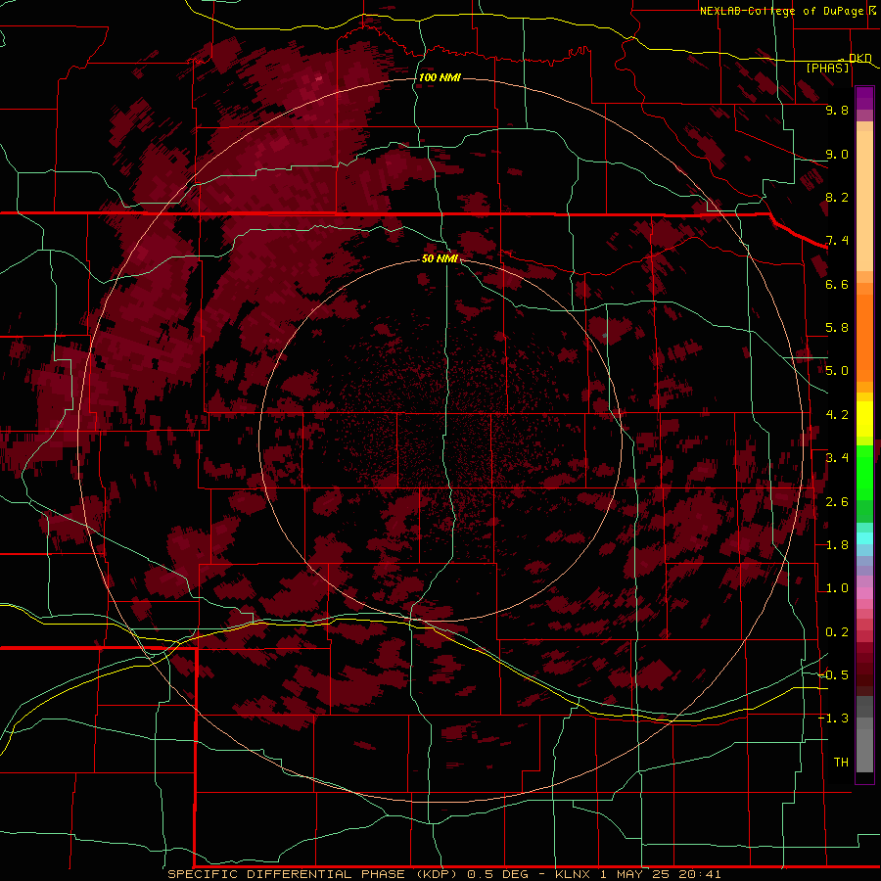The image size is (881, 881).
Task: Click the 5.8 color scale value
Action: (837, 328)
